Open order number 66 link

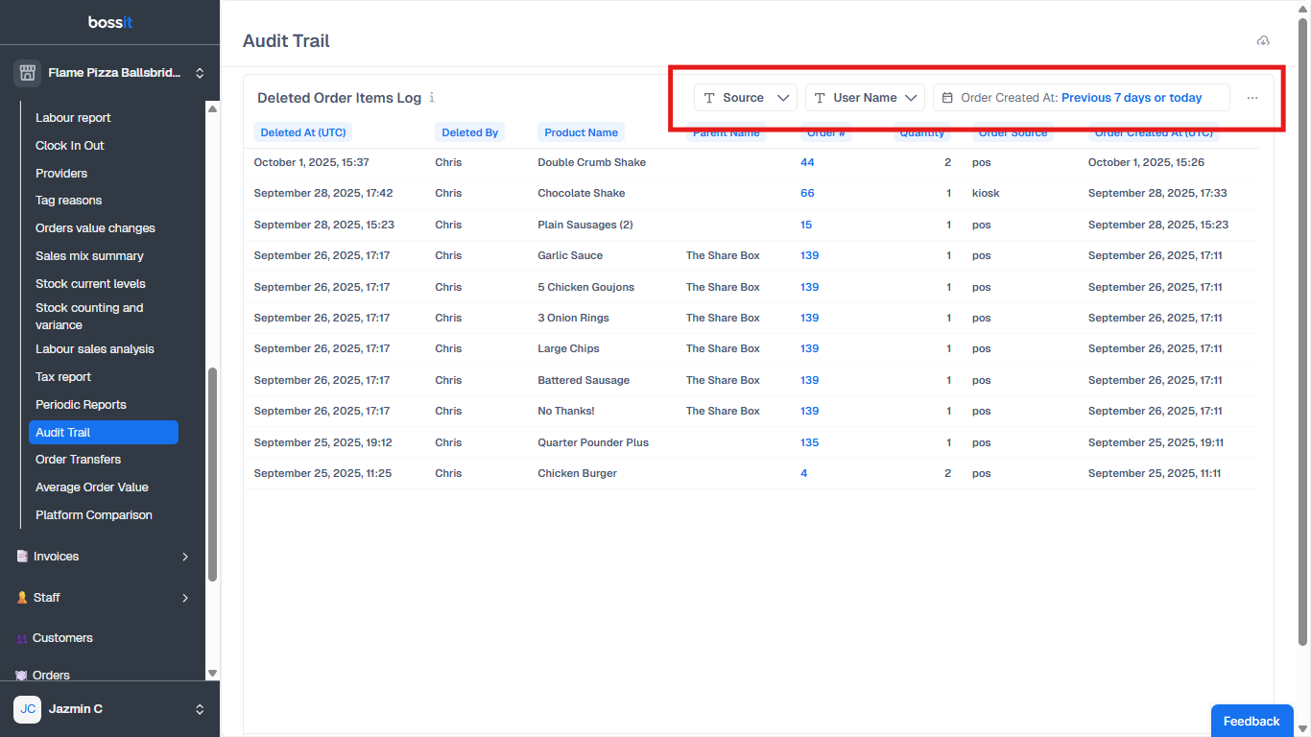click(807, 193)
